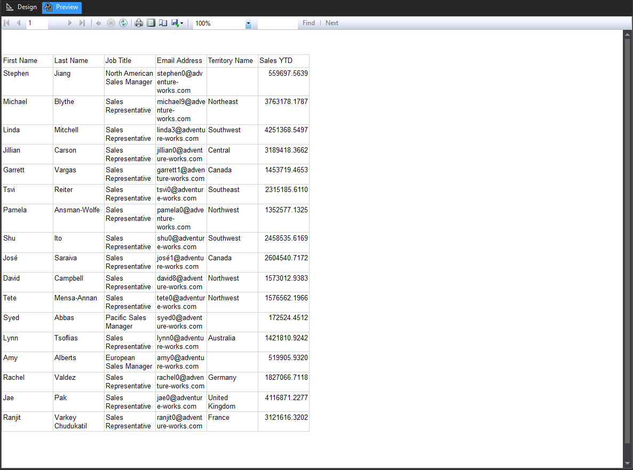Click the Find link
The image size is (633, 470).
pos(308,22)
